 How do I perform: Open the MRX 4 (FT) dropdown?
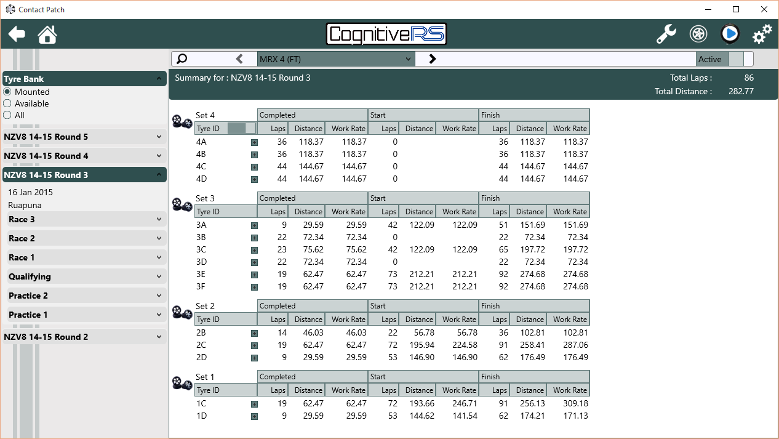(336, 59)
